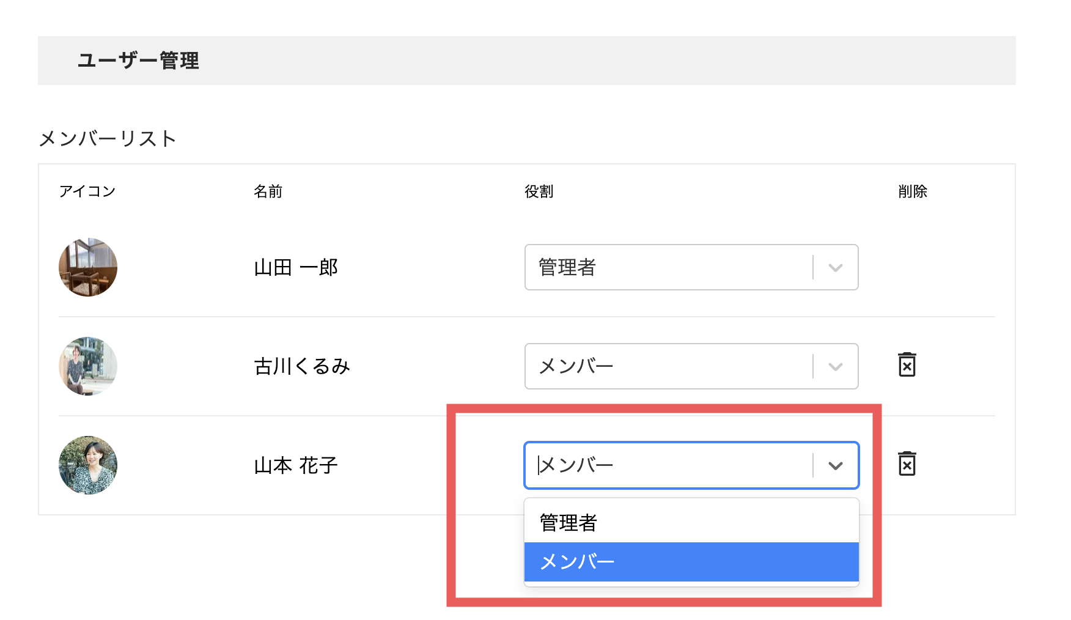Screen dimensions: 1071x620
Task: Click the name 山田 一郎
Action: click(296, 267)
